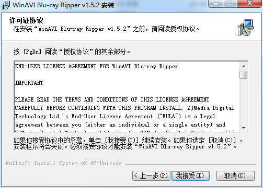The height and width of the screenshot is (188, 263).
Task: Click 'PLEASE READ THE TERMS' license line
Action: [x=112, y=99]
